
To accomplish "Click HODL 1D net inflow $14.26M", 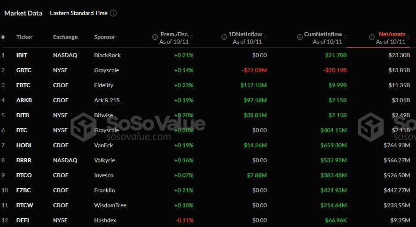I will pyautogui.click(x=255, y=145).
